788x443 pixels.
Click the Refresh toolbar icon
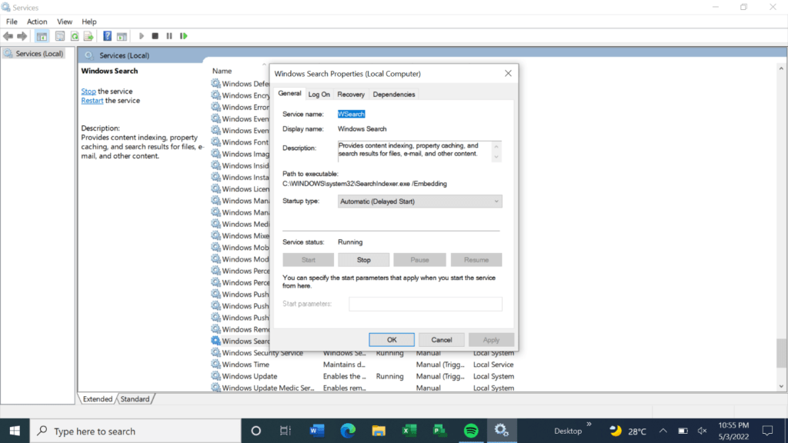pos(75,36)
